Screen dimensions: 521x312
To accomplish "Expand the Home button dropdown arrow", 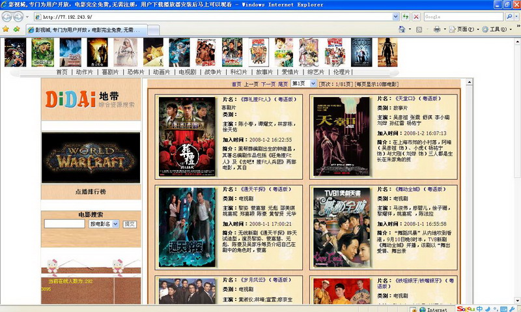I will pyautogui.click(x=410, y=29).
